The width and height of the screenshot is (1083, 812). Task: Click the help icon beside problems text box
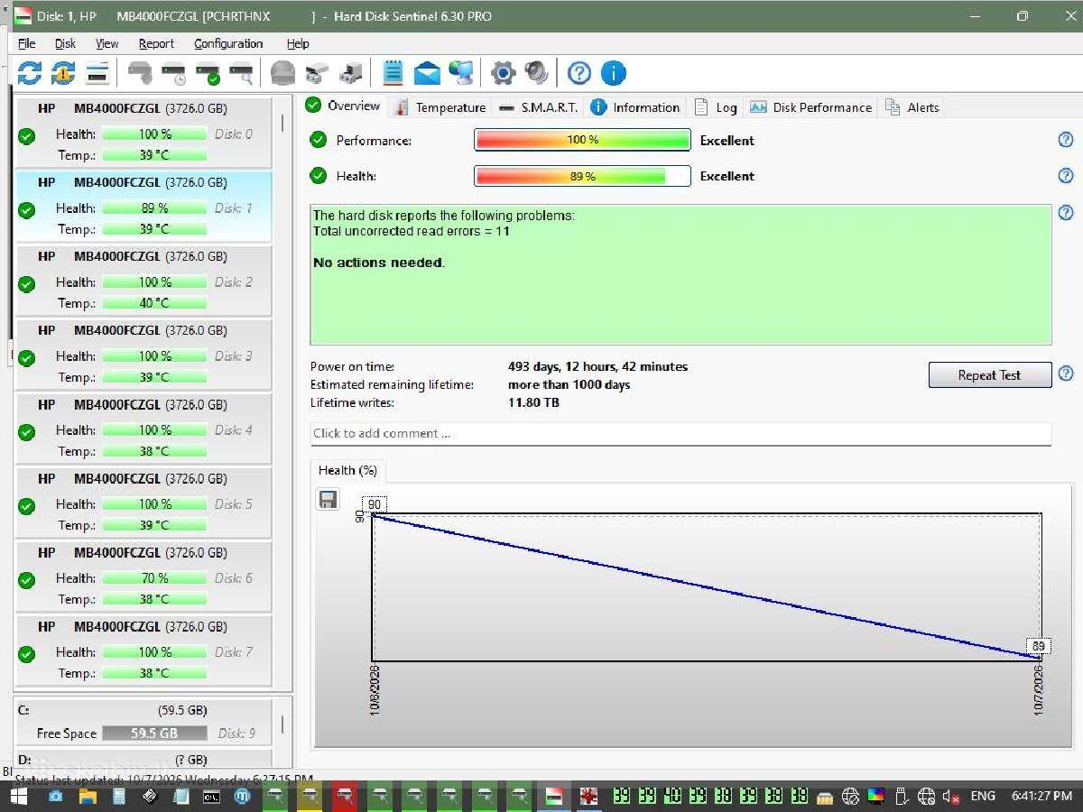pyautogui.click(x=1066, y=213)
